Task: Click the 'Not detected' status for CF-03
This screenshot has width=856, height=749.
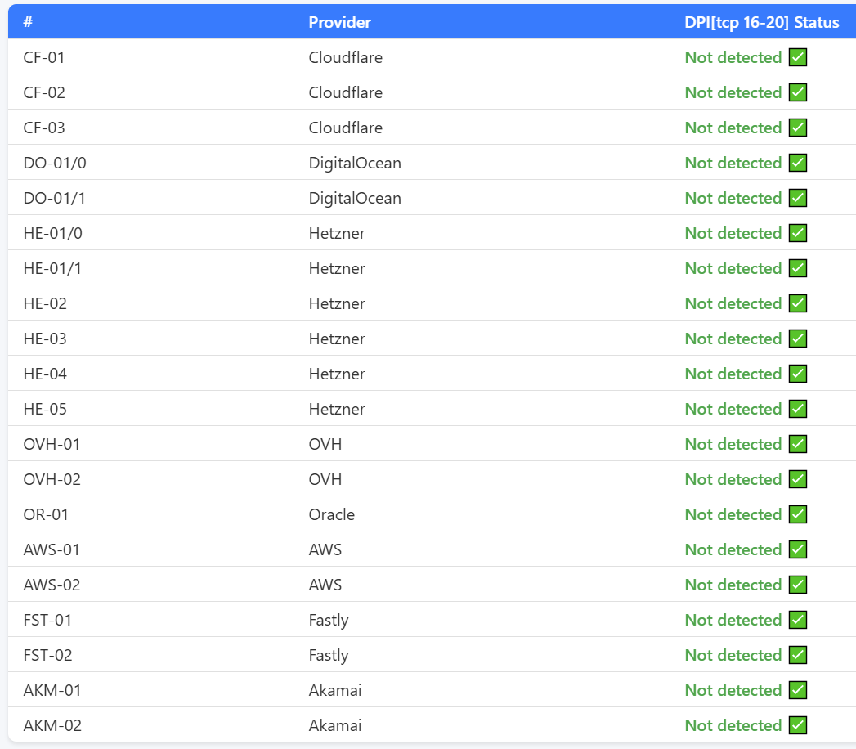Action: pos(733,128)
